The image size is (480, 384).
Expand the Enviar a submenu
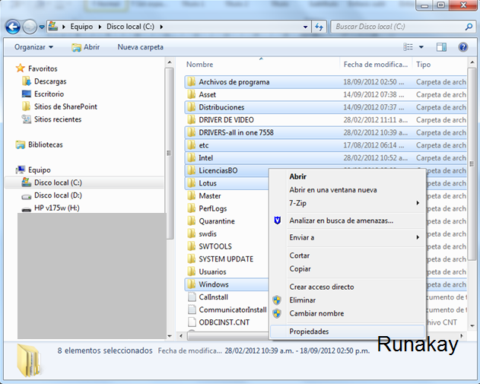tap(347, 237)
